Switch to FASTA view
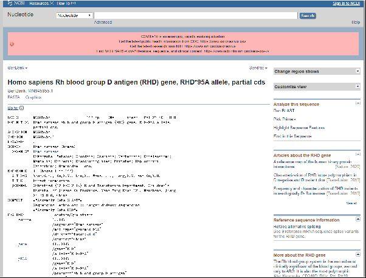Viewport: 366px width, 278px height. 13,97
